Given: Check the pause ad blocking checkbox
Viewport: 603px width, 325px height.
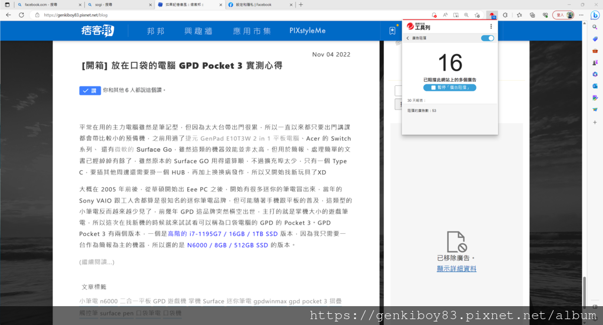Looking at the screenshot, I should pyautogui.click(x=433, y=88).
